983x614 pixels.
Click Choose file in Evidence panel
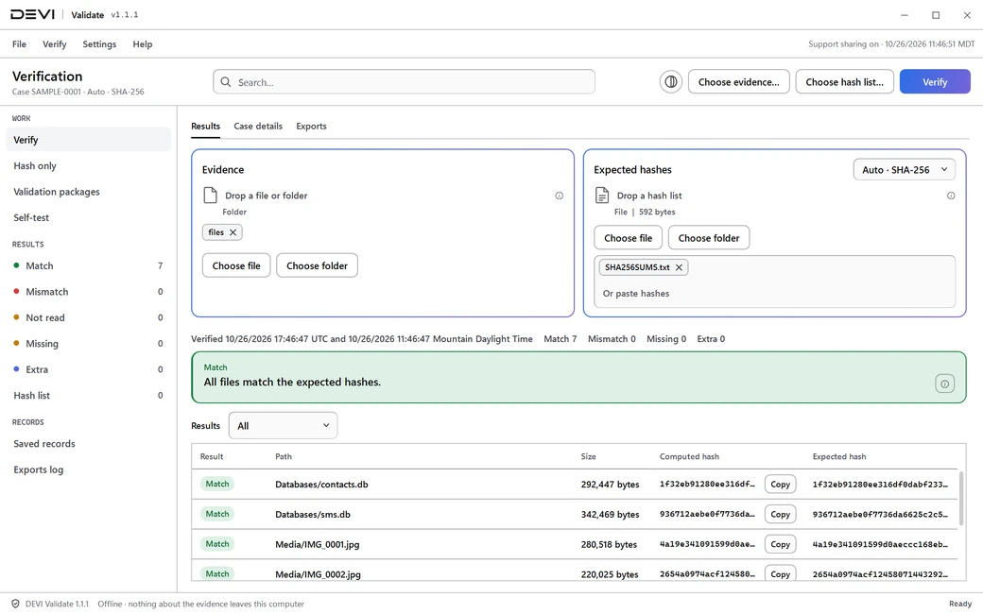[x=236, y=265]
